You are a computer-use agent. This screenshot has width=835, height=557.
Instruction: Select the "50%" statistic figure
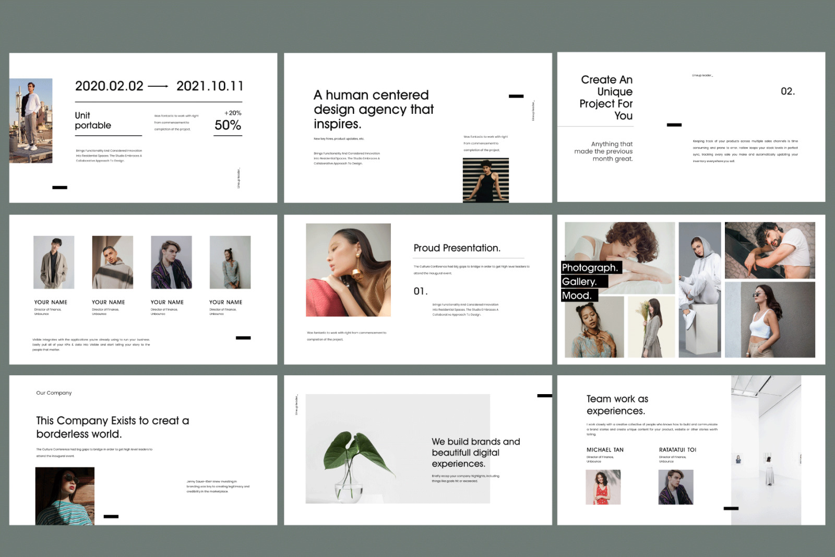point(228,125)
